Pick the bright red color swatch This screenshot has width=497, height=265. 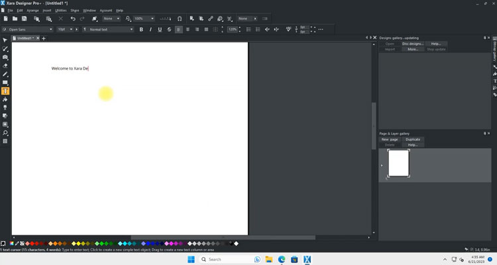[x=32, y=243]
